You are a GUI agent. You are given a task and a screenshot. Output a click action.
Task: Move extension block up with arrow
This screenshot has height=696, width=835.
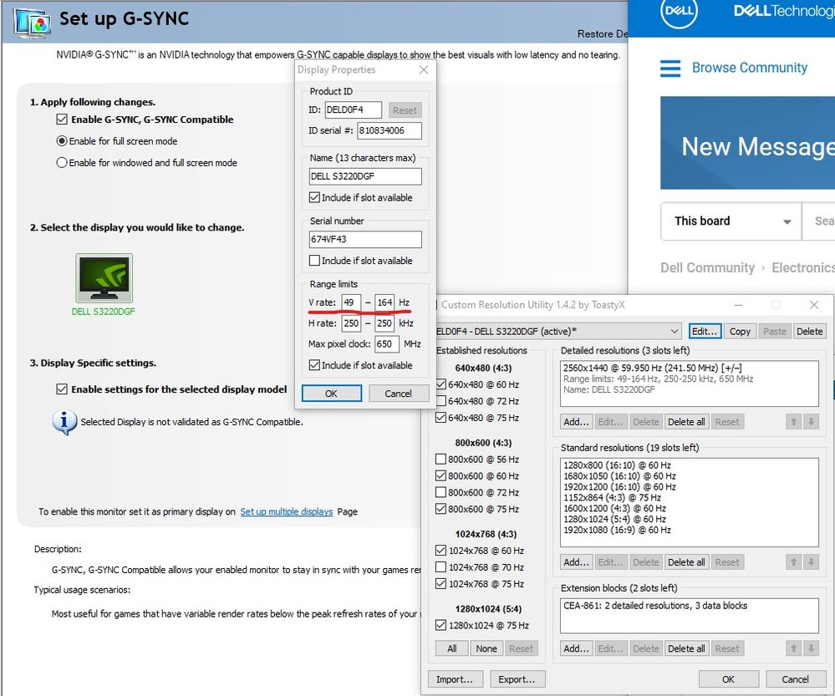793,648
